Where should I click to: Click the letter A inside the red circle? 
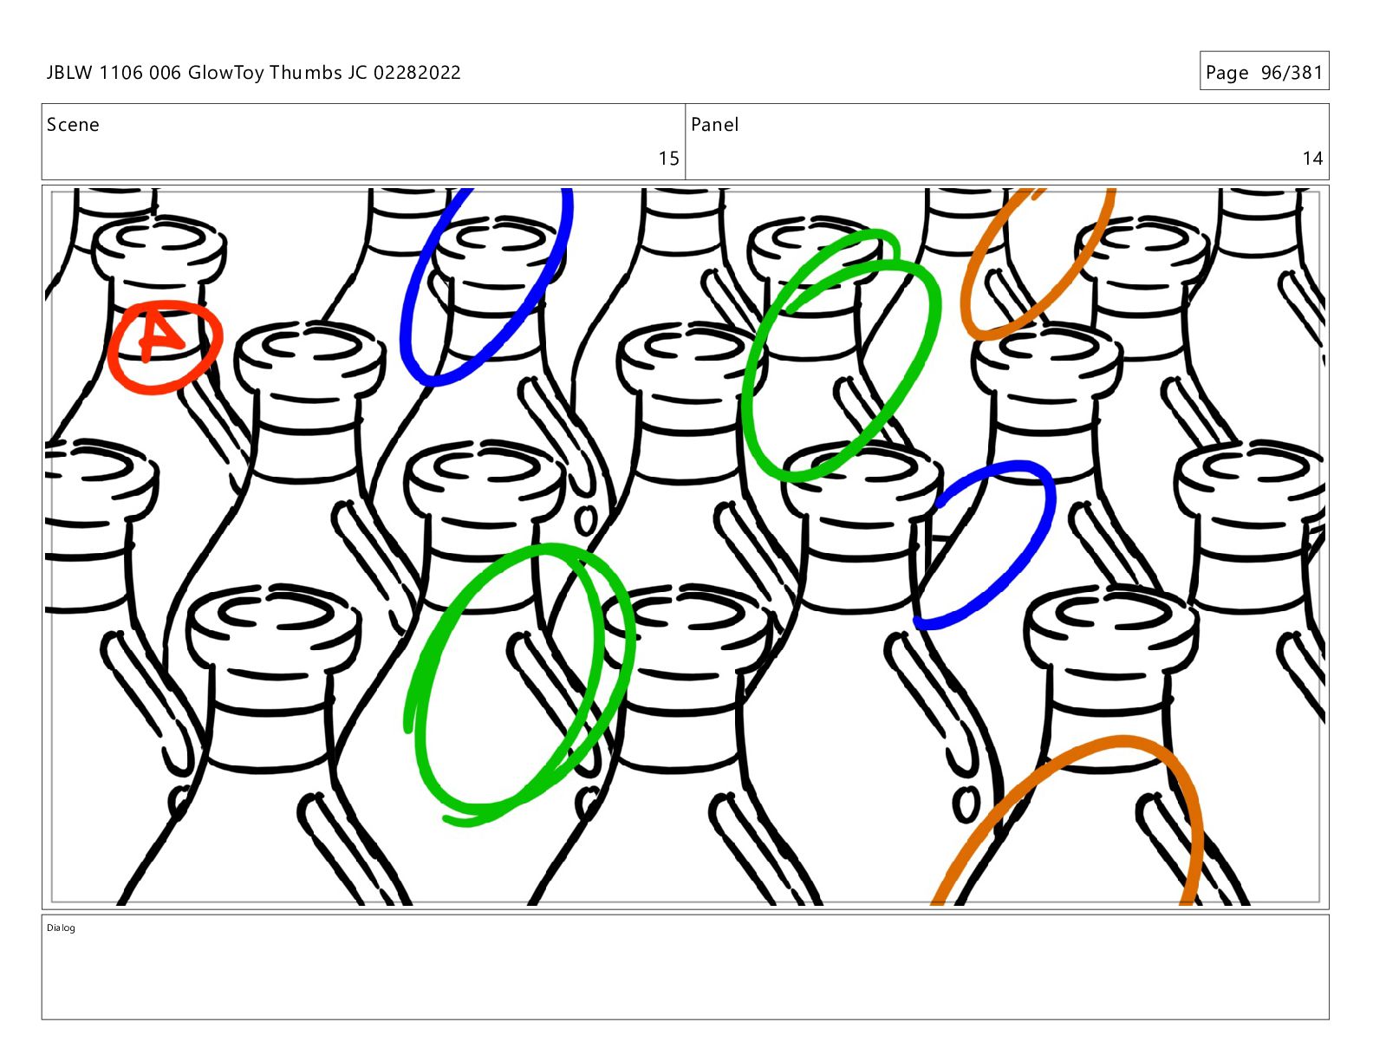[x=160, y=338]
